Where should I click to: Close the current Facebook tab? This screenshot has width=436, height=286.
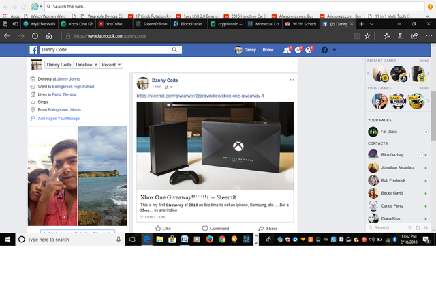click(352, 24)
